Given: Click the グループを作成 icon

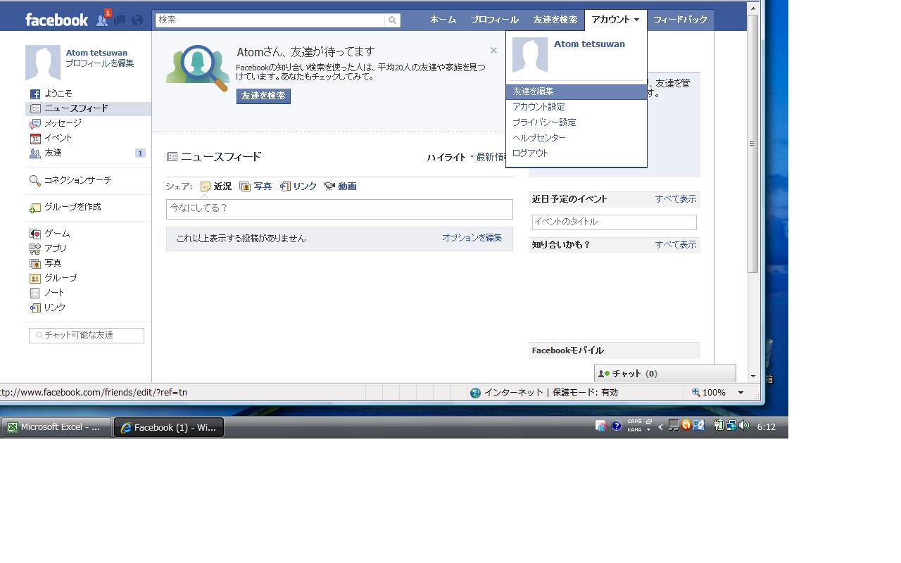Looking at the screenshot, I should (x=34, y=208).
